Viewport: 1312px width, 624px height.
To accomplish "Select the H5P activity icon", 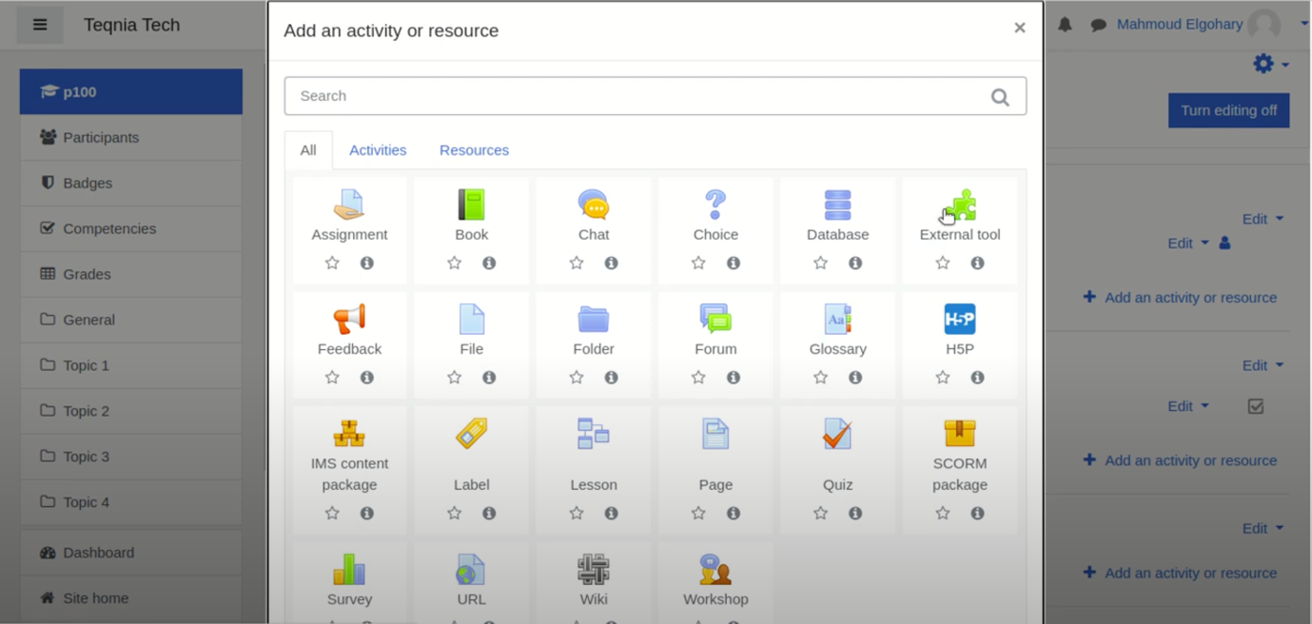I will point(960,319).
